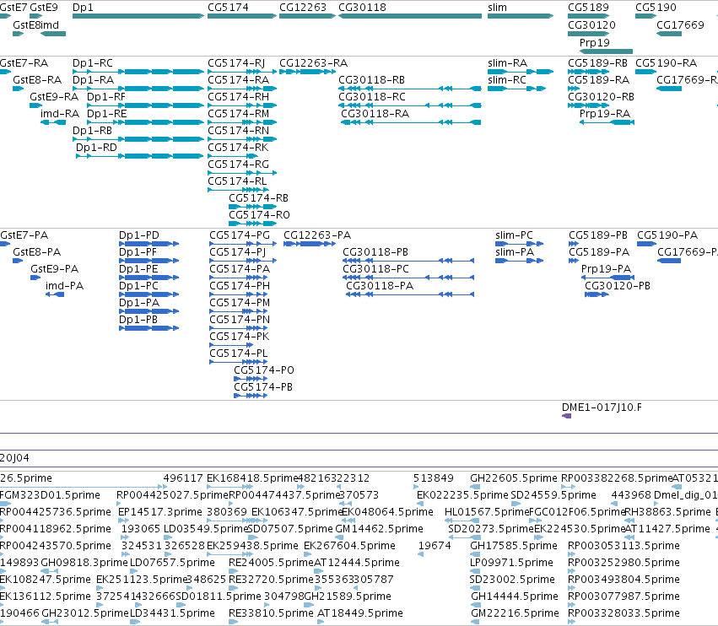Select the Dp1 gene span bar
Viewport: 718px width, 626px height.
(x=138, y=16)
